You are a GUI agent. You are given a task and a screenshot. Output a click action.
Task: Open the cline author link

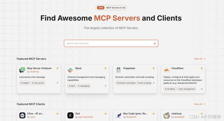32,117
